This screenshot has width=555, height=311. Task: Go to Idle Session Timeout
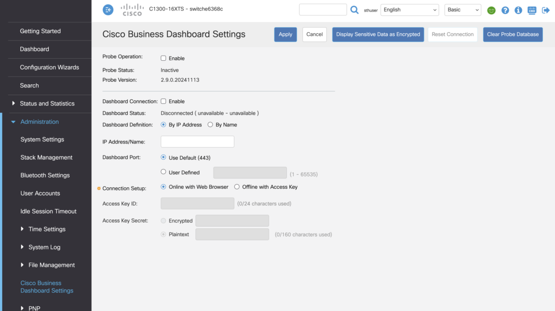48,212
